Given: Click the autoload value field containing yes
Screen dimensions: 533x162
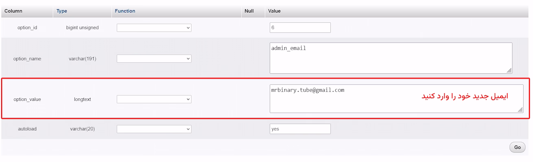Looking at the screenshot, I should coord(300,129).
